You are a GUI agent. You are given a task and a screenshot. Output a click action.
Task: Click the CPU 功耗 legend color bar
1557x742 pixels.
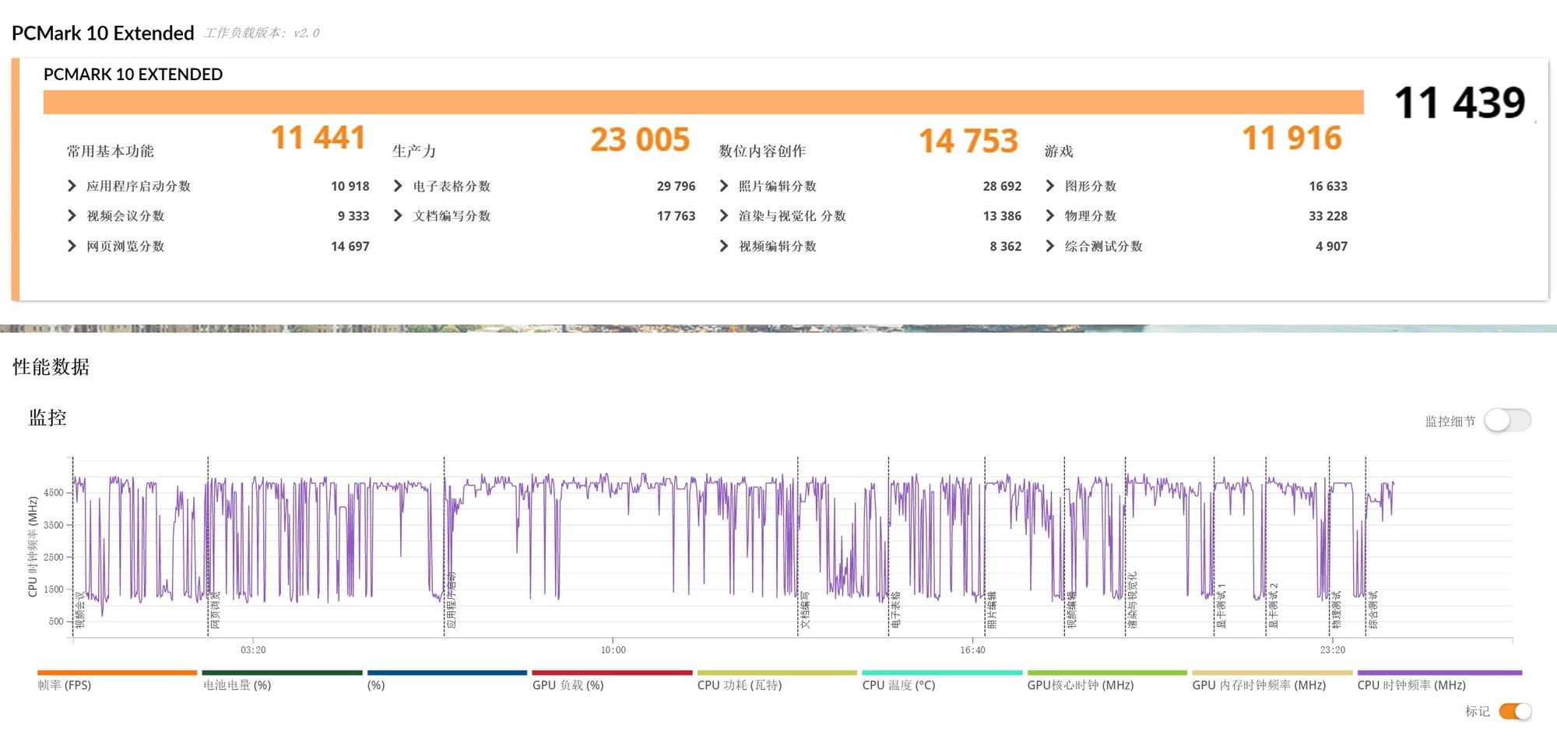(x=775, y=671)
